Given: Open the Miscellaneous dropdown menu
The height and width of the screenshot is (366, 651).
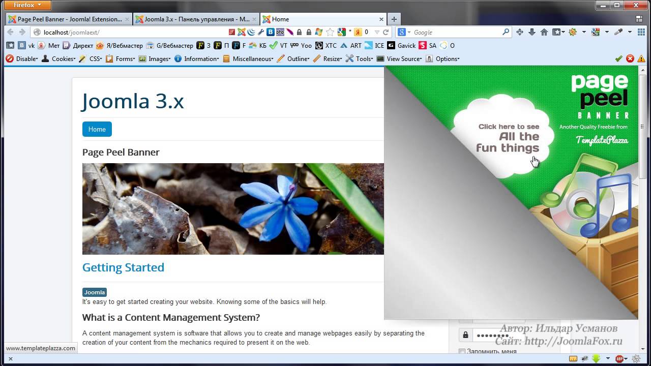Looking at the screenshot, I should point(248,58).
